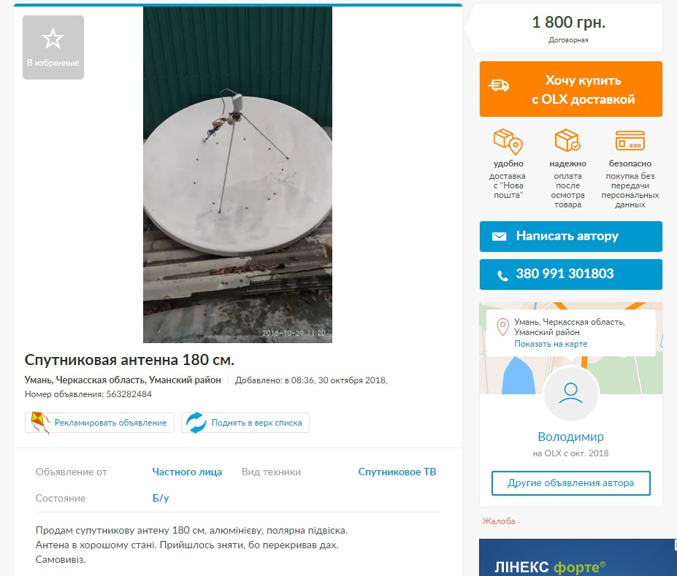Image resolution: width=677 pixels, height=576 pixels.
Task: Report listing via Жалоба link
Action: coord(499,521)
